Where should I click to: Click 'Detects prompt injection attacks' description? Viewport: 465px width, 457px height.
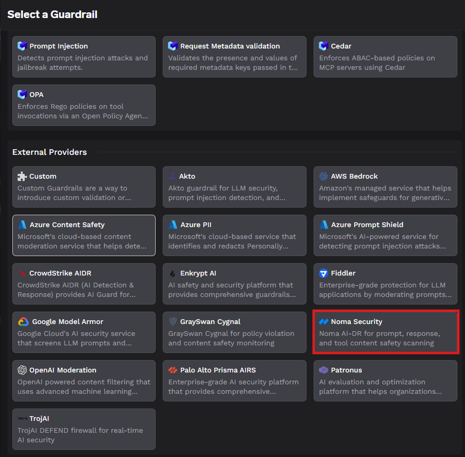pyautogui.click(x=82, y=63)
